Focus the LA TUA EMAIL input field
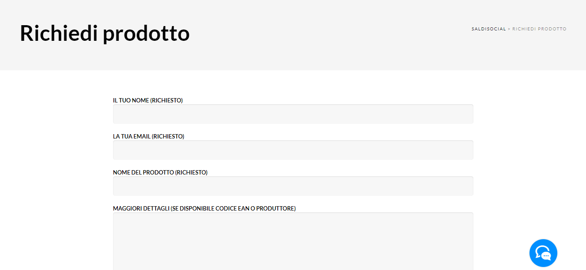 [x=293, y=150]
